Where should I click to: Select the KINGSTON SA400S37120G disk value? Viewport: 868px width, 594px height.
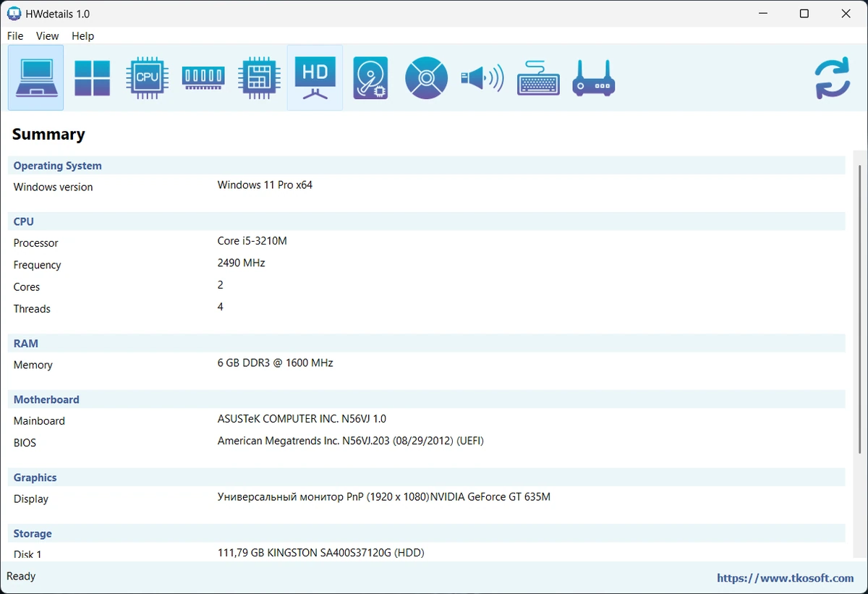[321, 553]
